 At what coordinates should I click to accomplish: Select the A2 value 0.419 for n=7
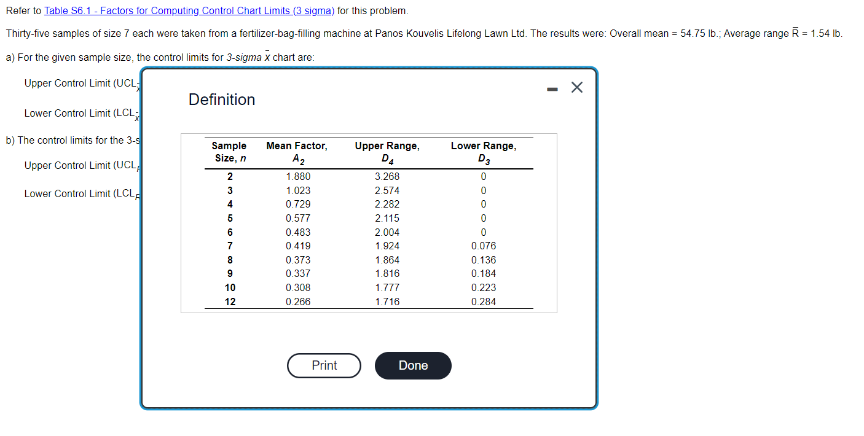(x=297, y=246)
